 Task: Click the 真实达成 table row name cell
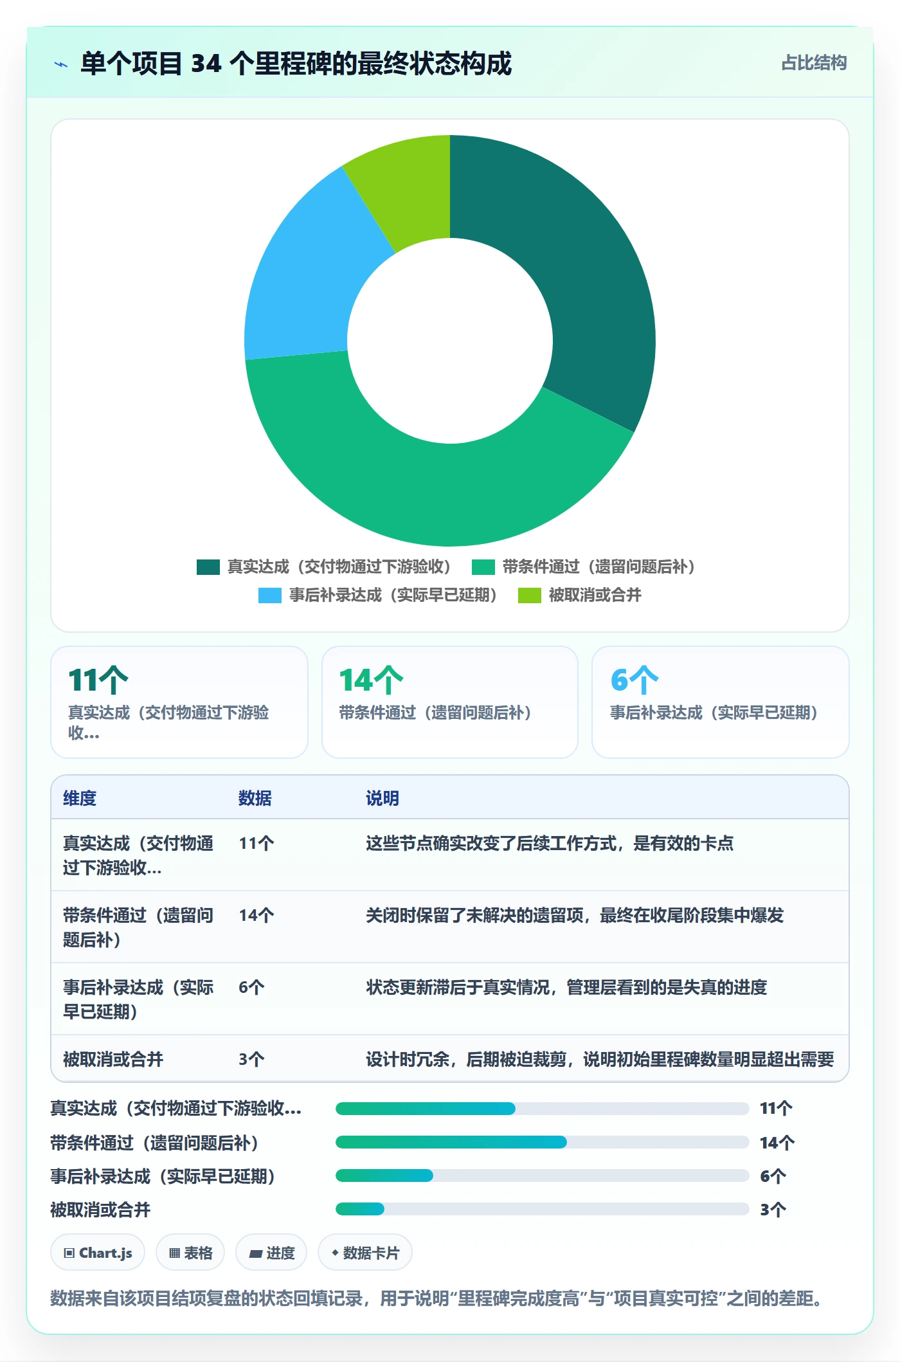[138, 855]
